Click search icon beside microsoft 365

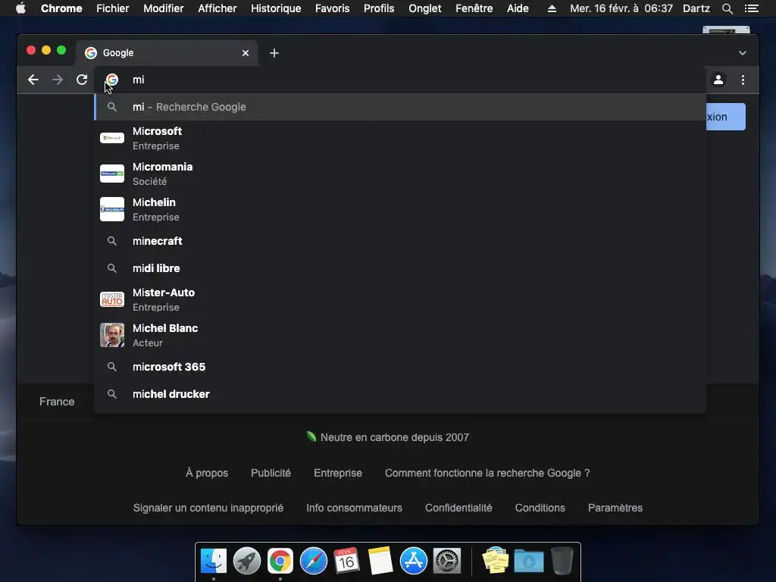(x=112, y=367)
